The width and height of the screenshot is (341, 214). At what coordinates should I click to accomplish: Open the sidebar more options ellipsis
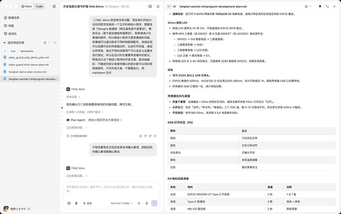[55, 43]
